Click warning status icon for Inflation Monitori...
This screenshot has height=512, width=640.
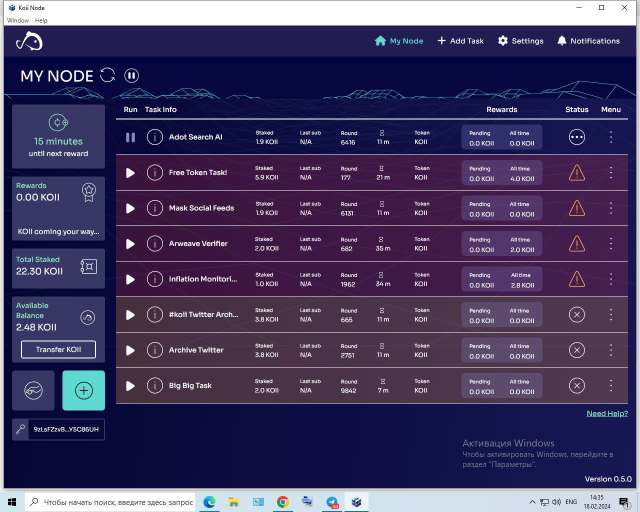(x=577, y=279)
